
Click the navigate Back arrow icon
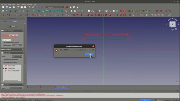[x=20, y=11]
